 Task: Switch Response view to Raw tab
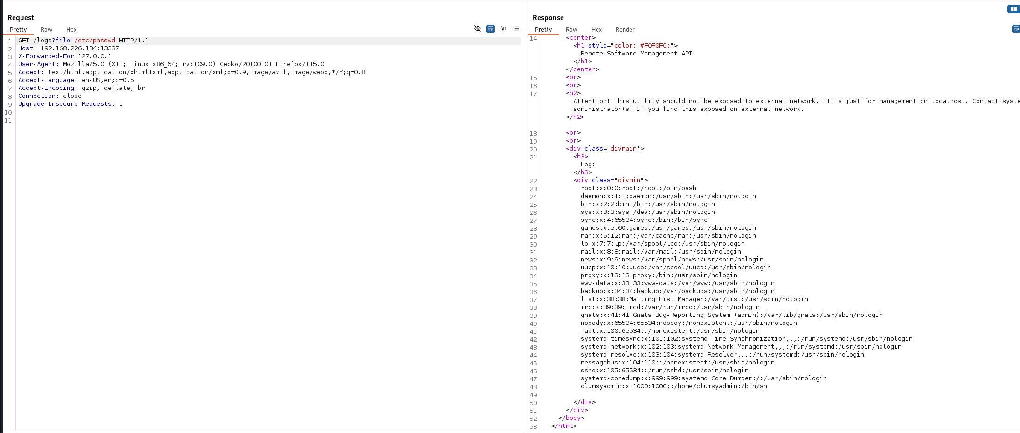[x=571, y=29]
